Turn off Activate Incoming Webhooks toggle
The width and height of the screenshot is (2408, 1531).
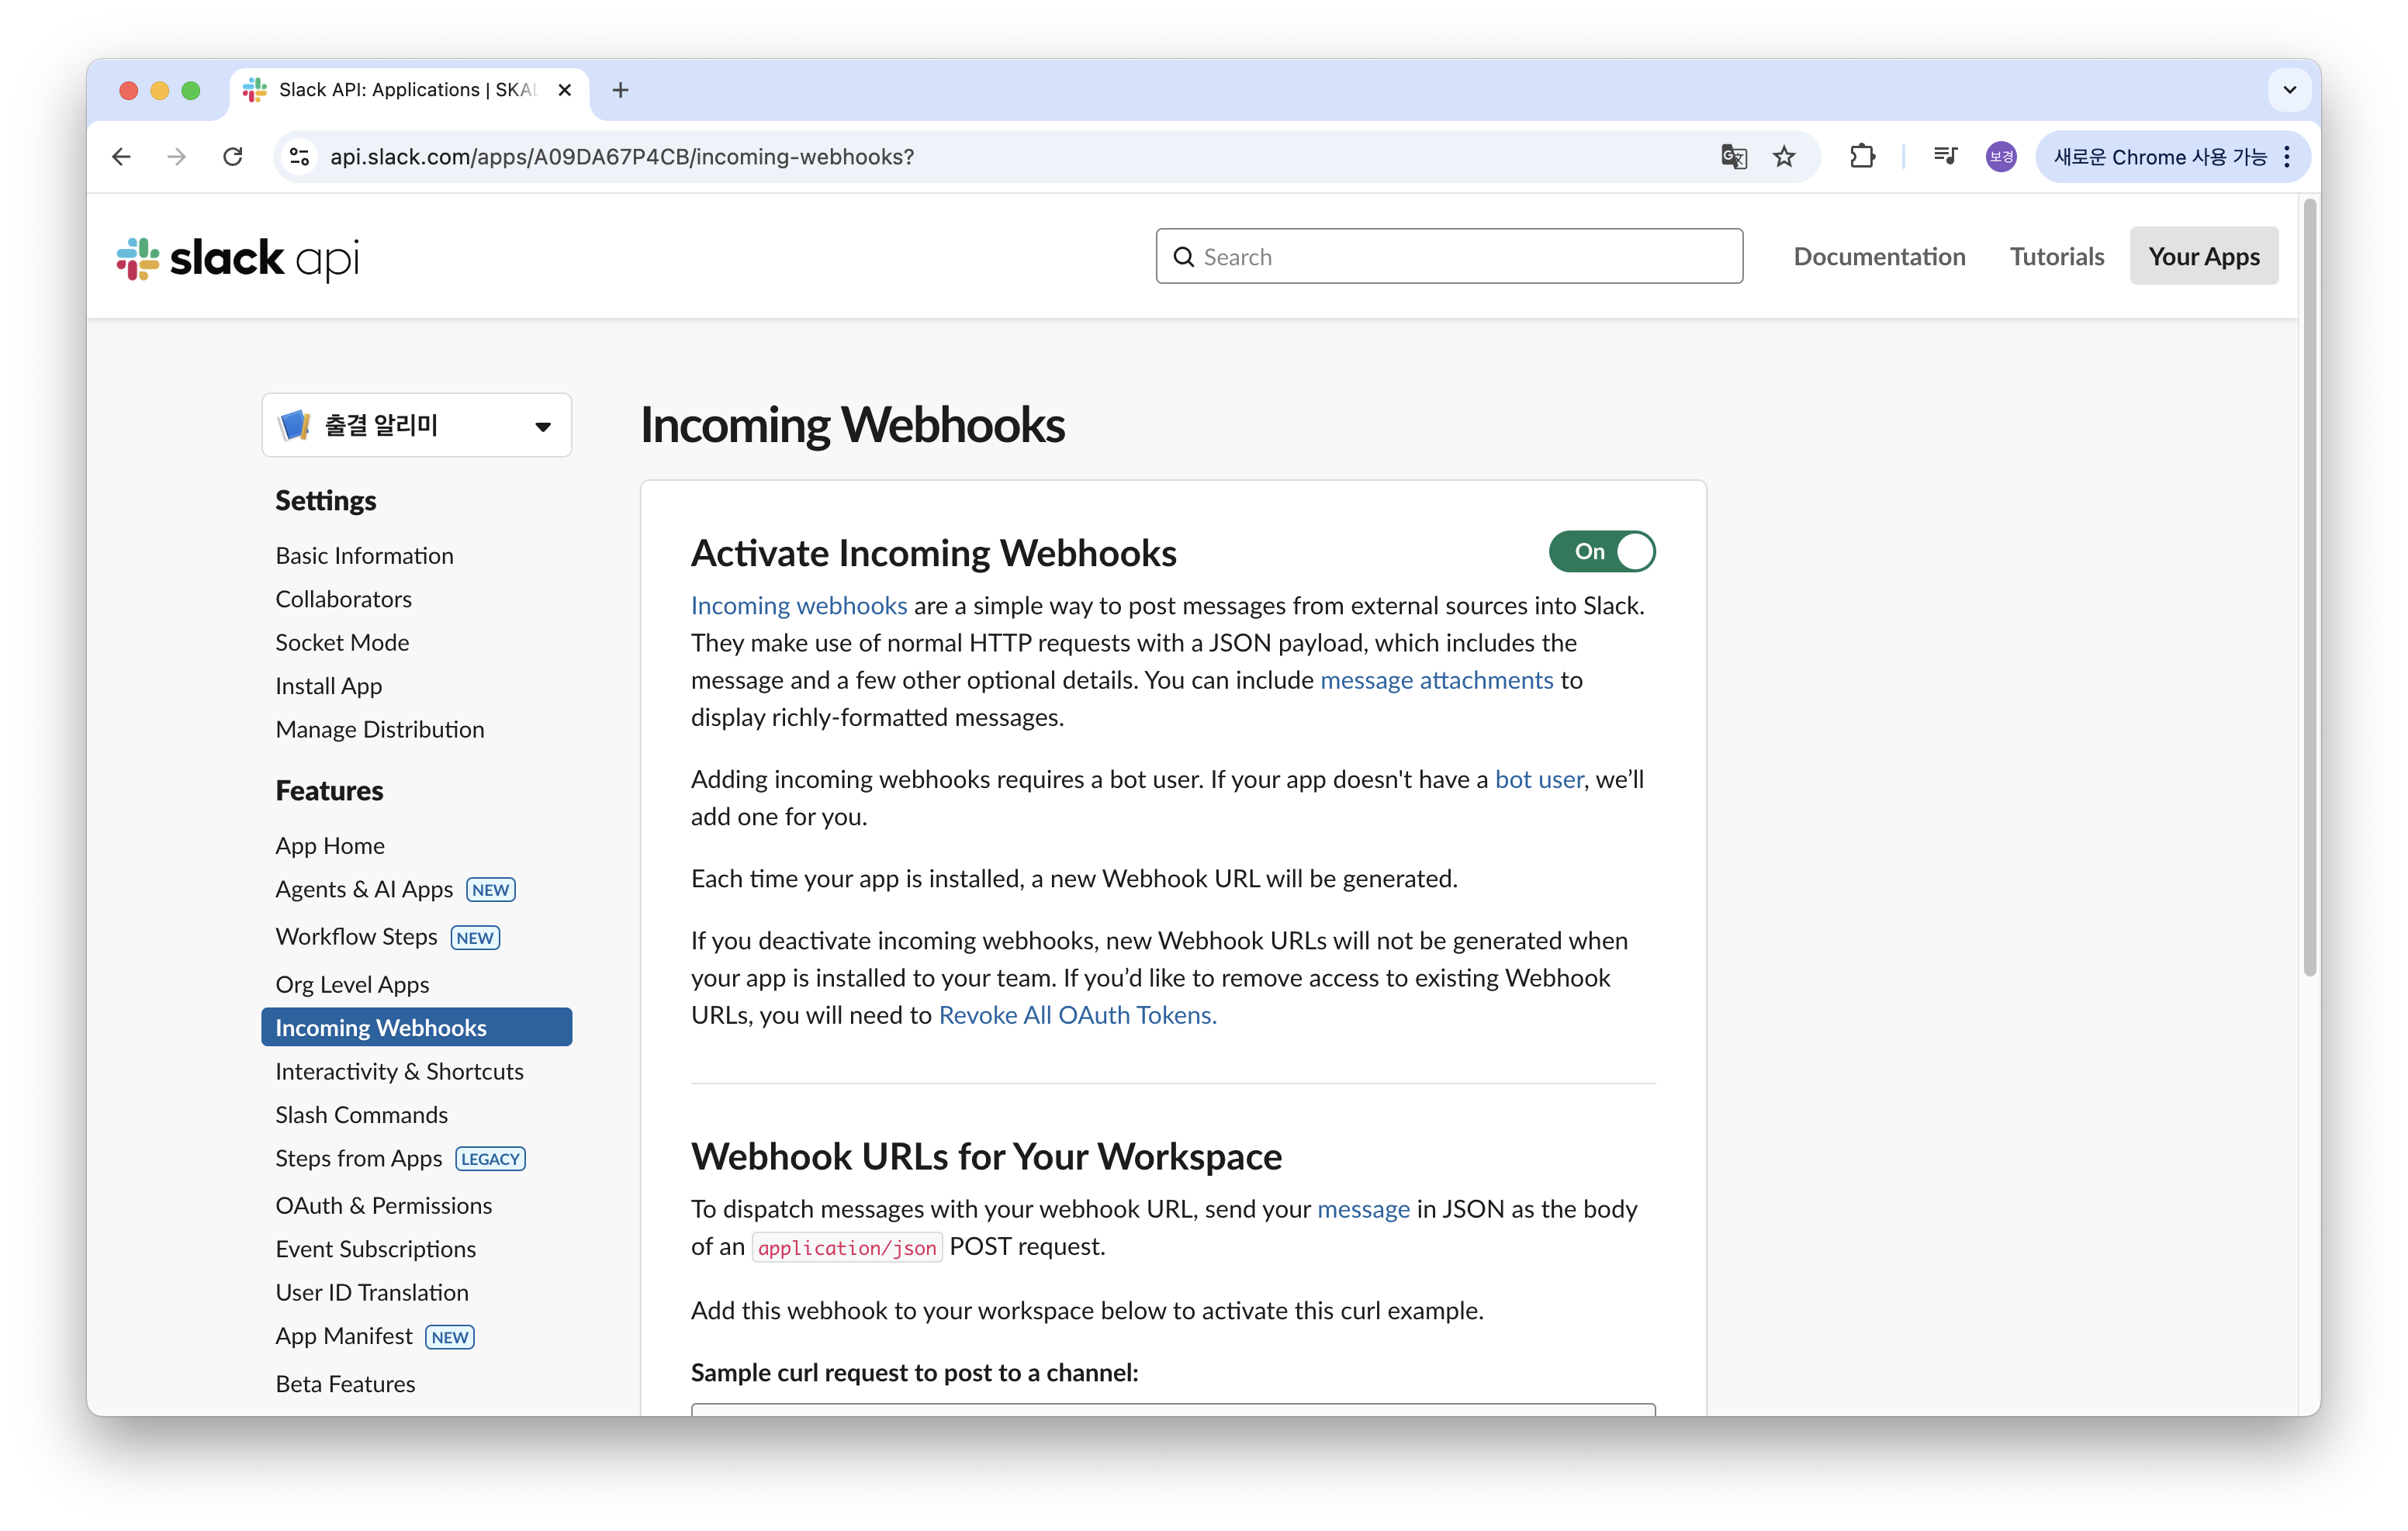pyautogui.click(x=1601, y=552)
